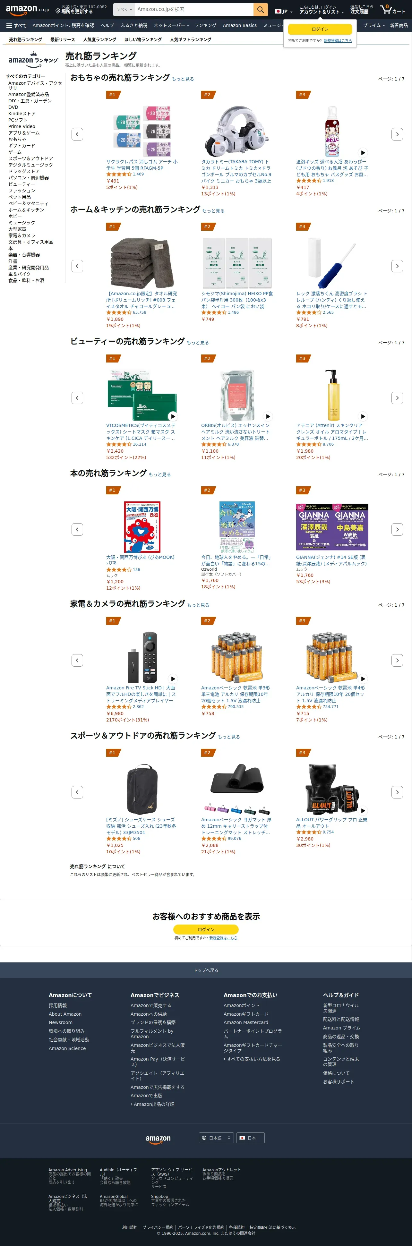Switch to the 人気ギフトランキング tab
Image resolution: width=412 pixels, height=1246 pixels.
coord(191,40)
